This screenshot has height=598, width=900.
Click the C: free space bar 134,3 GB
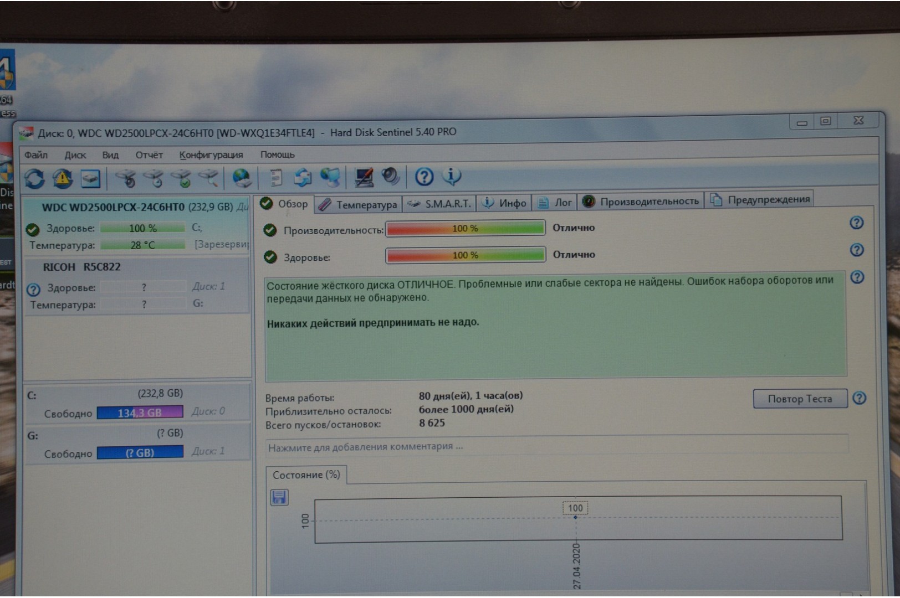140,413
